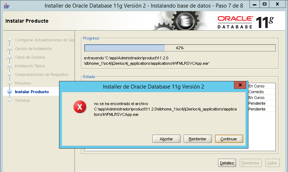
Task: Click Reintentar in the error dialog
Action: coord(198,139)
